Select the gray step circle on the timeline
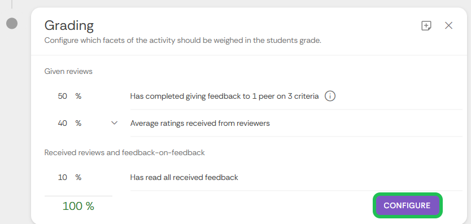This screenshot has width=471, height=224. (x=12, y=24)
